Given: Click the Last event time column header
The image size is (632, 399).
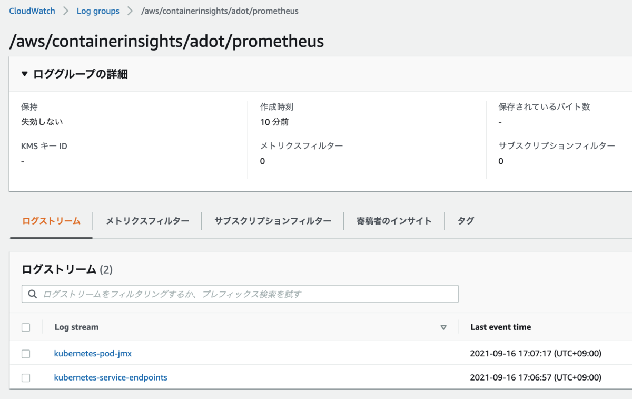Looking at the screenshot, I should pos(500,327).
